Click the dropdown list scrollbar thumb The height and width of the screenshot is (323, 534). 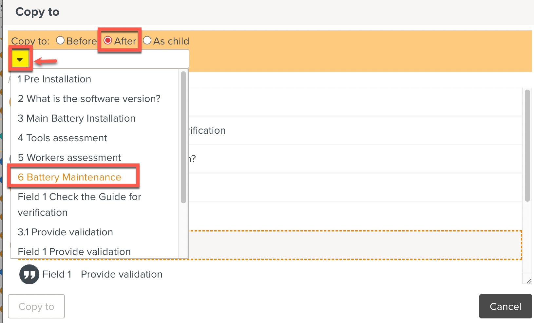pyautogui.click(x=182, y=137)
